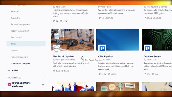Select the Sales category

click(26, 44)
